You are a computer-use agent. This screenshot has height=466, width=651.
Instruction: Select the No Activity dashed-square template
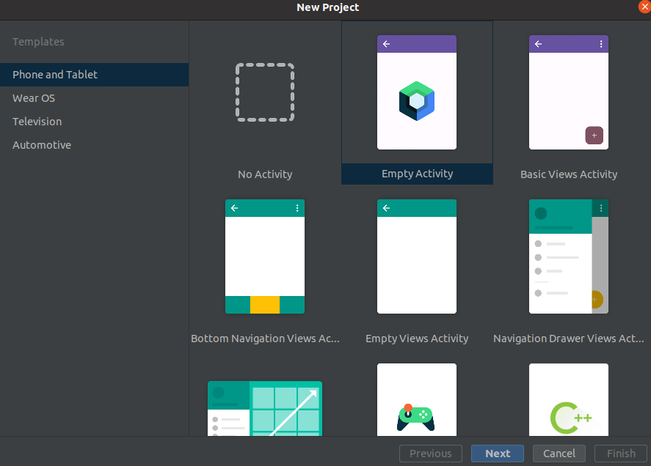coord(265,93)
